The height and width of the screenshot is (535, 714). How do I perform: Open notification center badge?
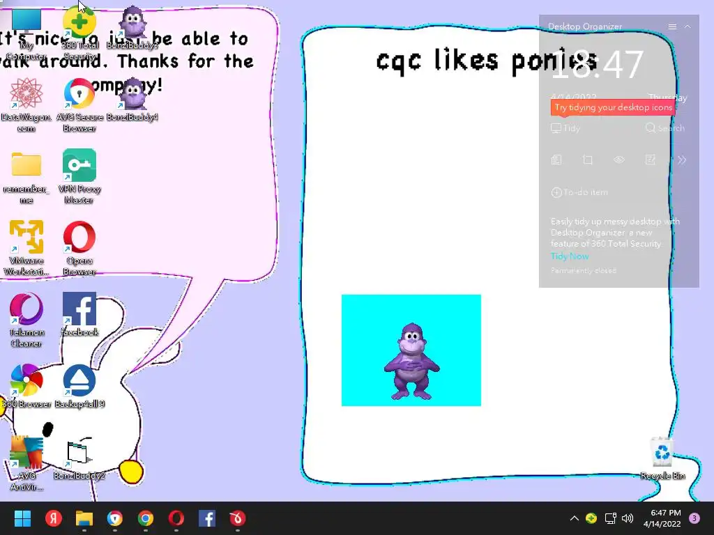tap(694, 518)
